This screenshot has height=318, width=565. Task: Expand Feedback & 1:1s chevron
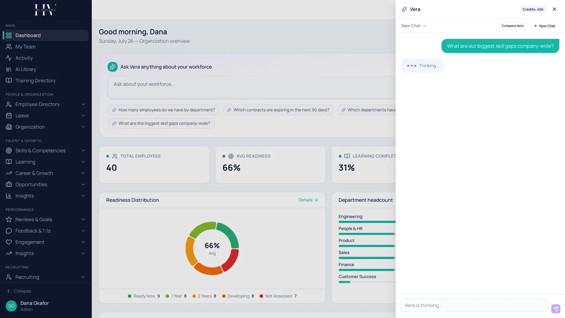83,231
